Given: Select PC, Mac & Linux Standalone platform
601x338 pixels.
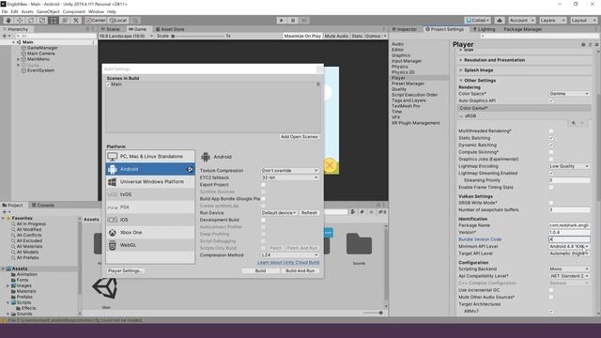Looking at the screenshot, I should 150,157.
